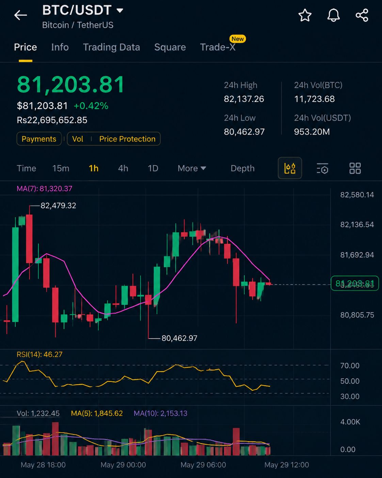The height and width of the screenshot is (478, 382).
Task: Select the Time chart interval
Action: click(x=27, y=168)
